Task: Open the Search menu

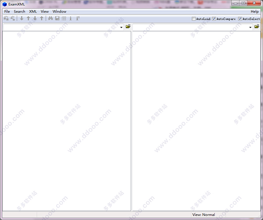Action: pos(19,11)
